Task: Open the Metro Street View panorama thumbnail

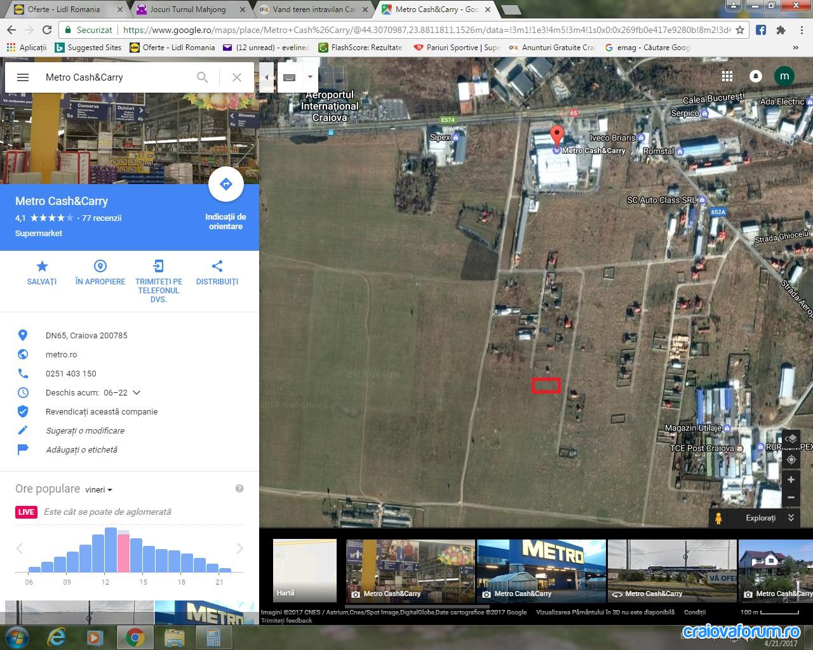Action: [672, 571]
